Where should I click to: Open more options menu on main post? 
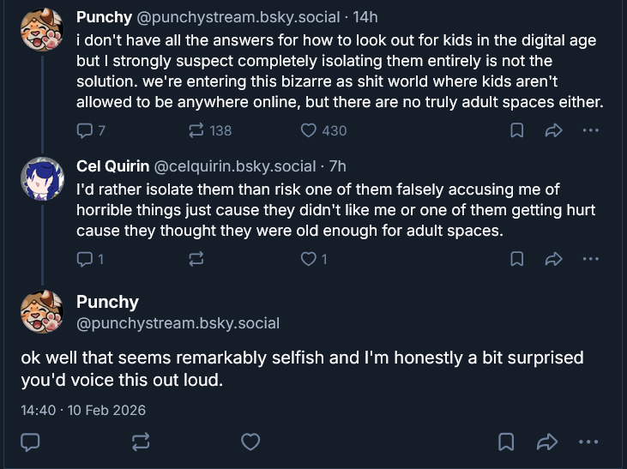tap(588, 442)
